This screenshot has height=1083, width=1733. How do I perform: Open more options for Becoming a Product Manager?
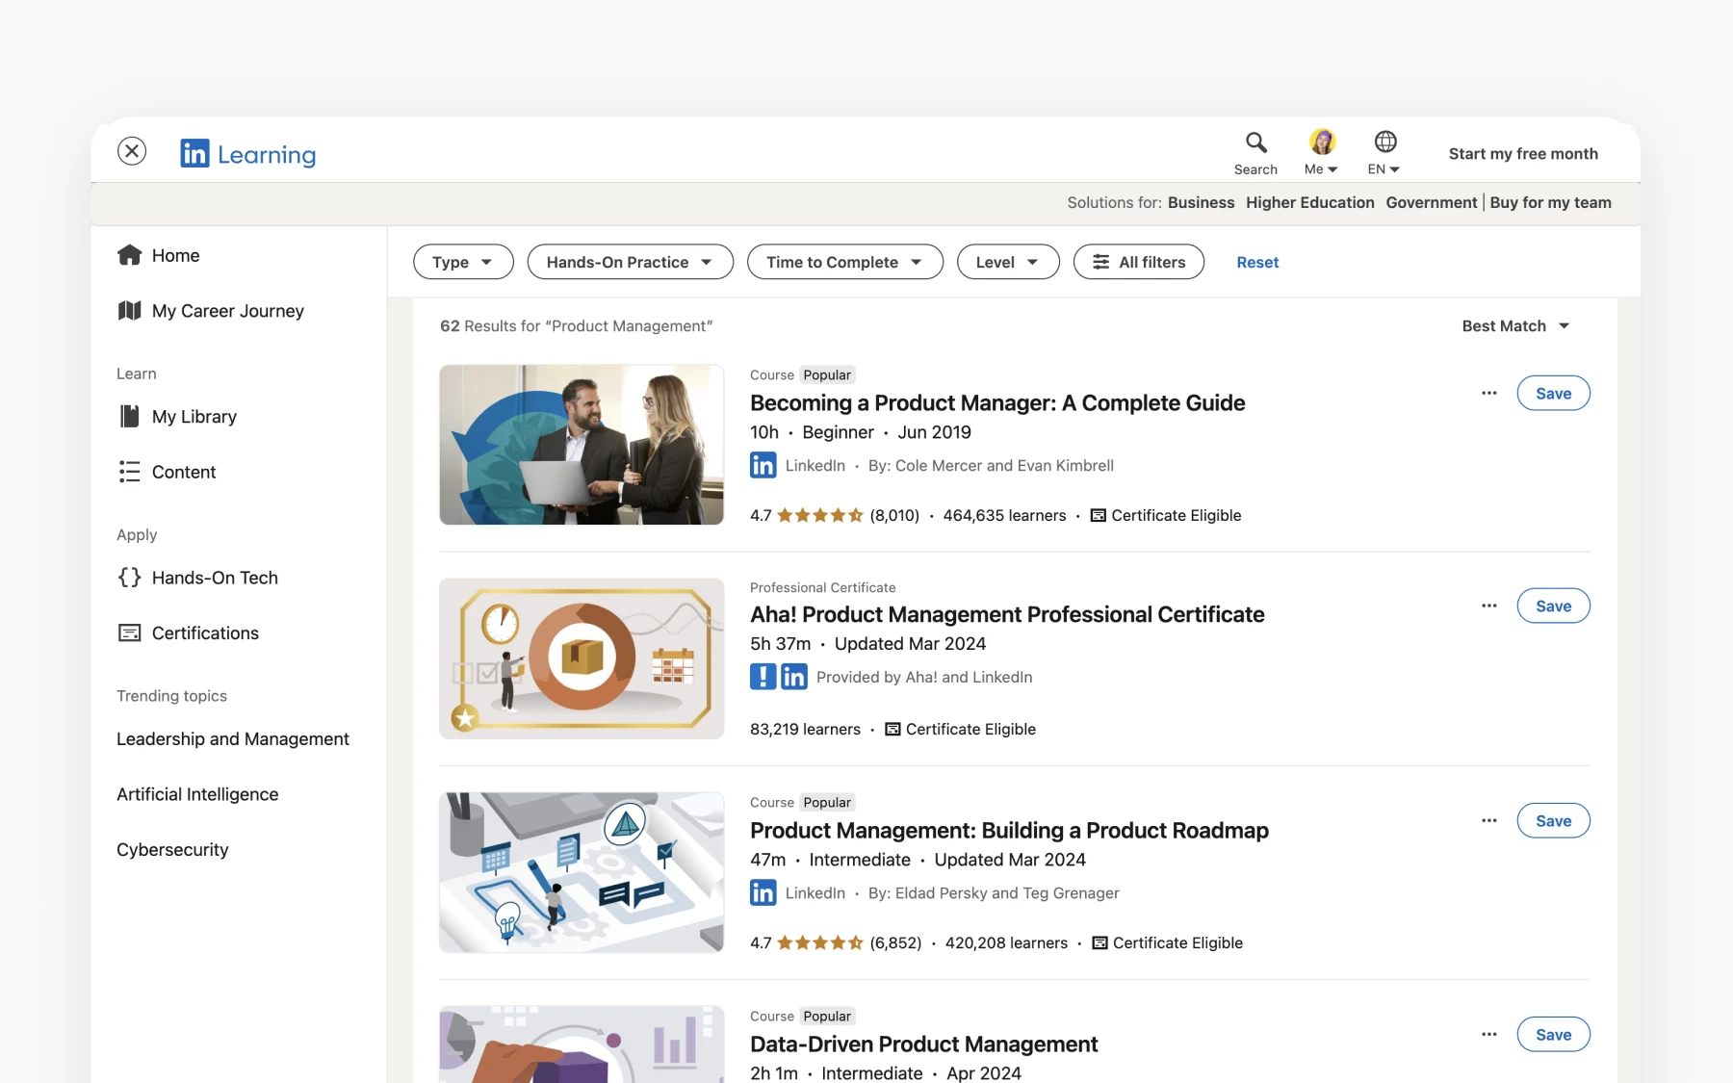point(1489,393)
